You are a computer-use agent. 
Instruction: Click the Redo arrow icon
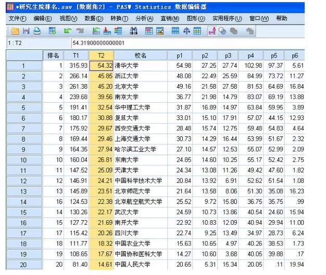click(79, 31)
